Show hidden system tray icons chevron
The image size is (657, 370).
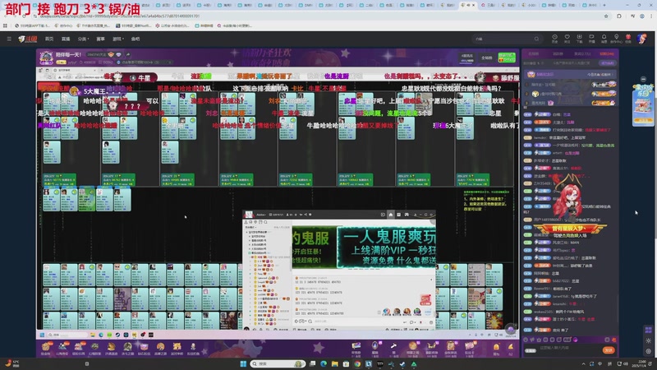pyautogui.click(x=583, y=363)
